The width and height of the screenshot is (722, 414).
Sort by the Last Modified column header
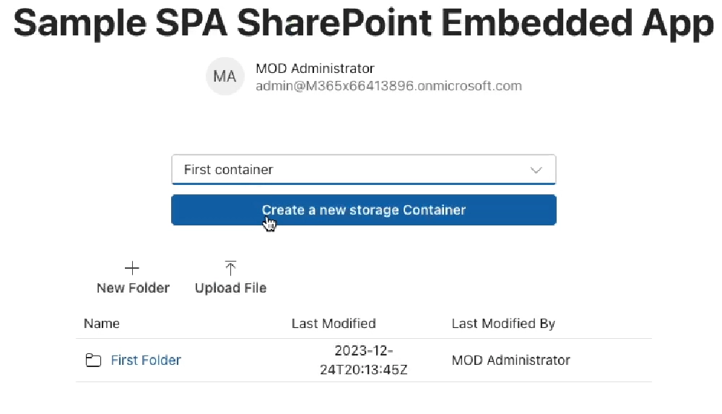click(x=334, y=324)
